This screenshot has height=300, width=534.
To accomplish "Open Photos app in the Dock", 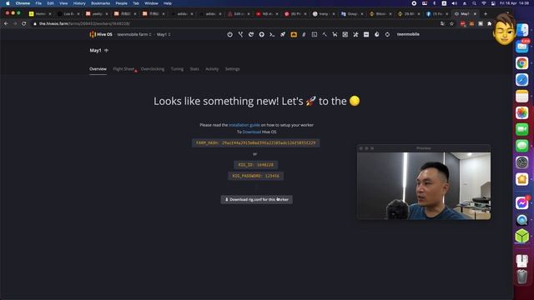I will click(x=521, y=113).
